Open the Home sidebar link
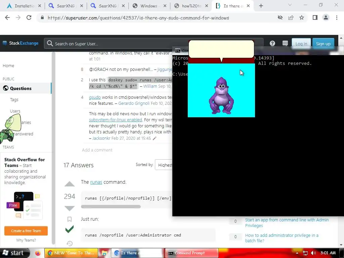Image resolution: width=344 pixels, height=258 pixels. tap(8, 66)
